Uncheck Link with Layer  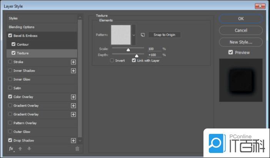[x=134, y=60]
